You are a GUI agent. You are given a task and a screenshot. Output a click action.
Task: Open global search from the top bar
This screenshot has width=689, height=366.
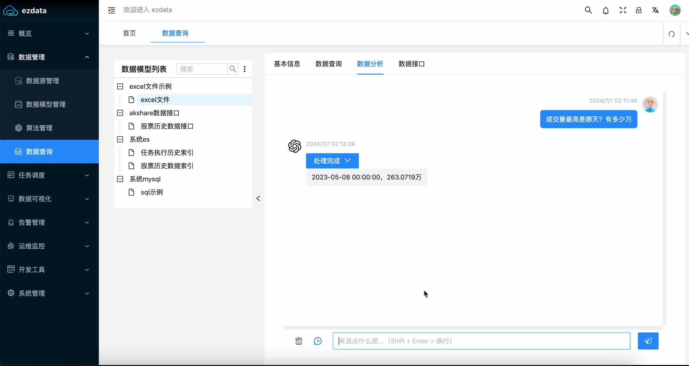[588, 10]
